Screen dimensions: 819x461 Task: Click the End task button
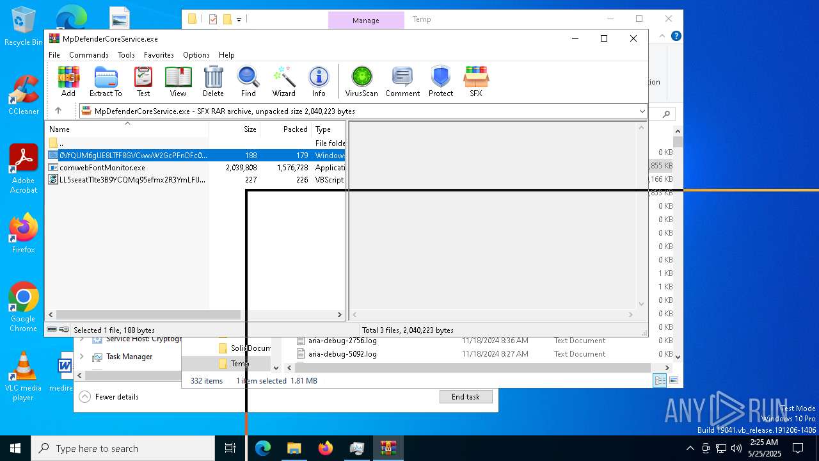466,396
